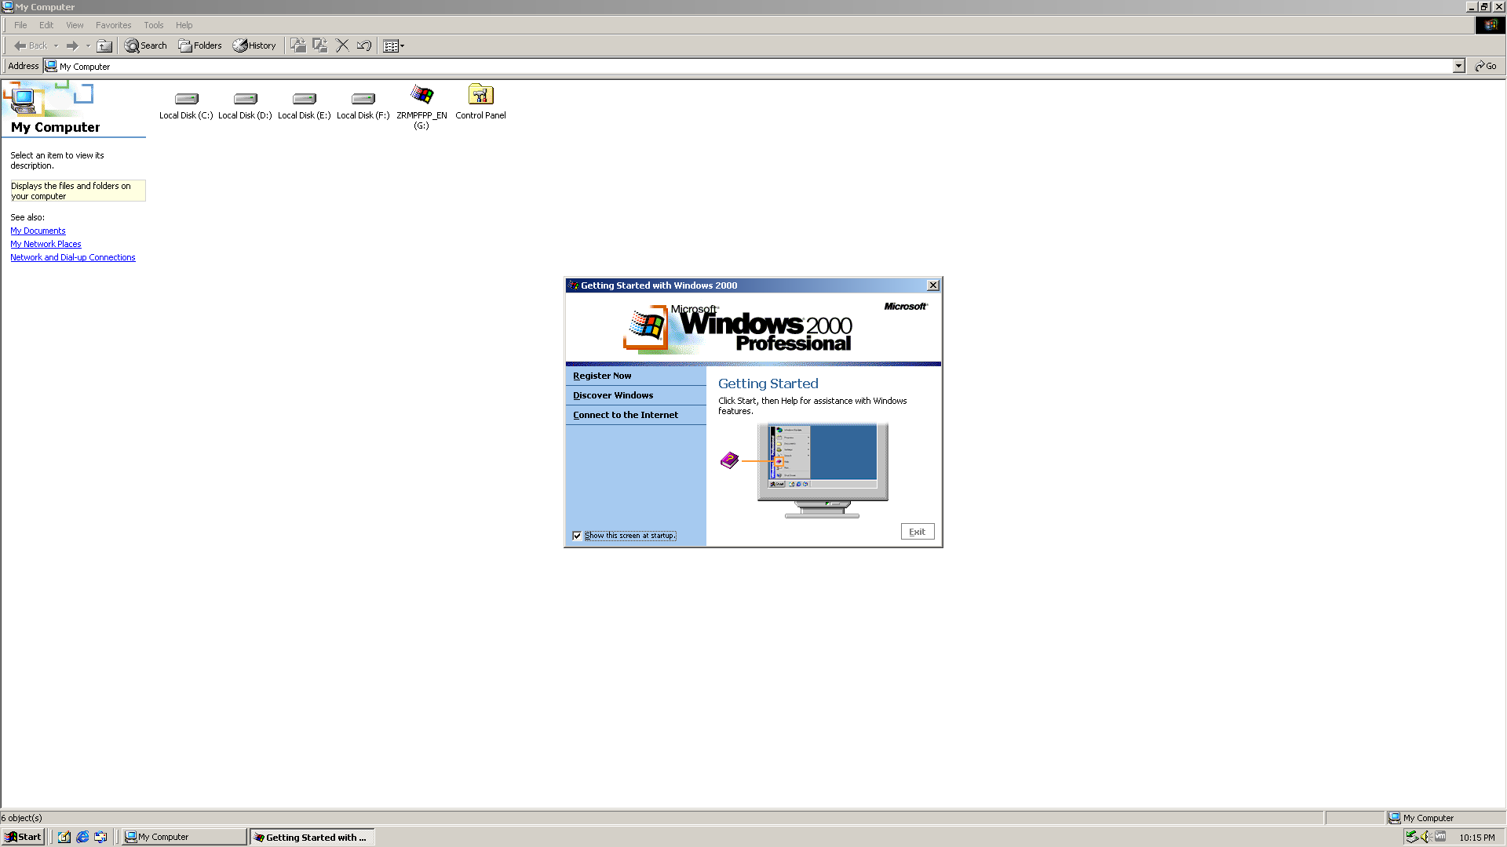Click the monitor illustration in Getting Started

click(x=823, y=470)
